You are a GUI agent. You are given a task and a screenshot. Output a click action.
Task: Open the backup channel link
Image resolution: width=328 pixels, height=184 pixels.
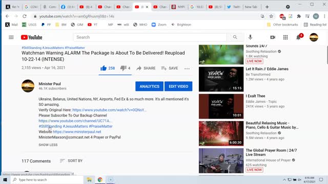click(75, 121)
